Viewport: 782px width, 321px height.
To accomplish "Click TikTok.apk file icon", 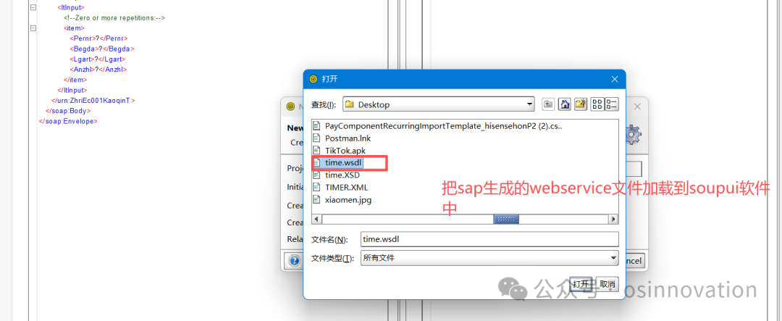I will pos(316,150).
